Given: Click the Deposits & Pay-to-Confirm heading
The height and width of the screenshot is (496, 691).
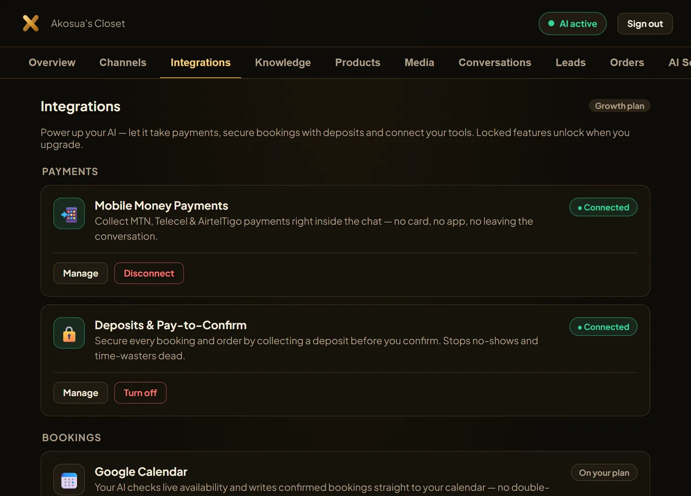Looking at the screenshot, I should tap(171, 325).
